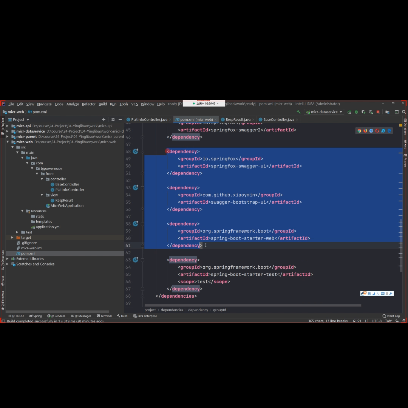Image resolution: width=408 pixels, height=408 pixels.
Task: Start debugging with the green bug icon
Action: (x=357, y=112)
